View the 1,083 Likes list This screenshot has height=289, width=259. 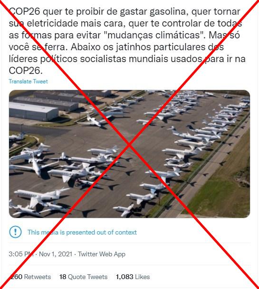pos(133,277)
